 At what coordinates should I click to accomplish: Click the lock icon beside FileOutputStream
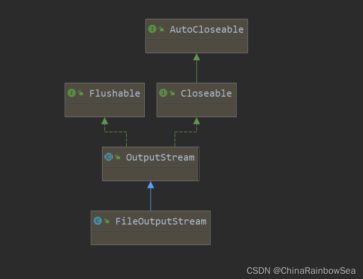107,222
